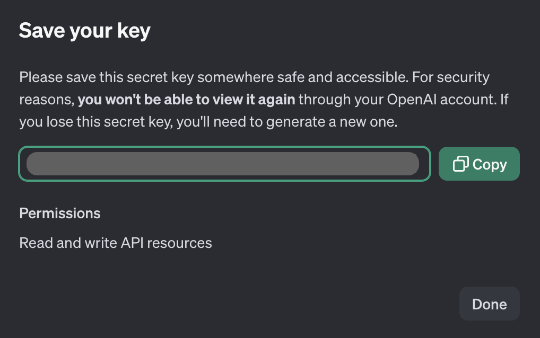Image resolution: width=540 pixels, height=338 pixels.
Task: Close the dialog with the Done button
Action: [x=490, y=304]
